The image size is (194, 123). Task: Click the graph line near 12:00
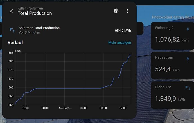123,64
